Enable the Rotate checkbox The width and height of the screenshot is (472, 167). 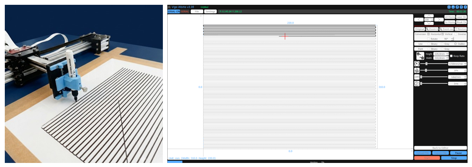[x=429, y=39]
